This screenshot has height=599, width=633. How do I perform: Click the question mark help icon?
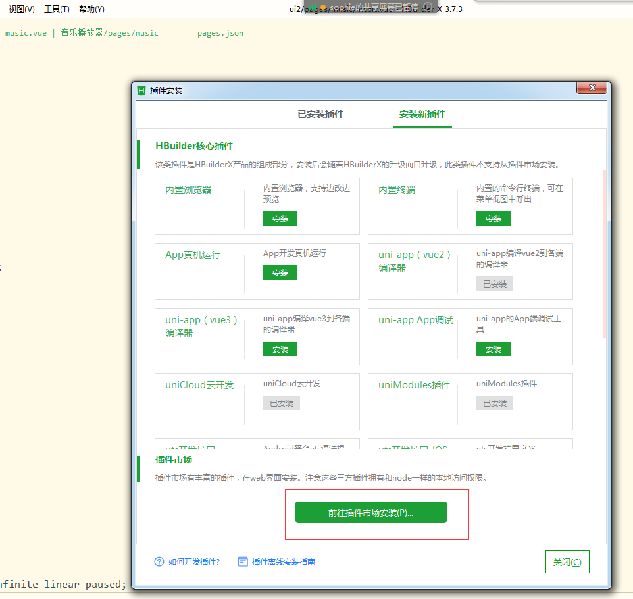coord(159,562)
